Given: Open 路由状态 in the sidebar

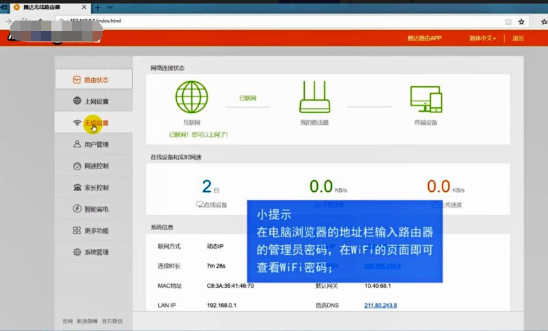Looking at the screenshot, I should pos(95,80).
